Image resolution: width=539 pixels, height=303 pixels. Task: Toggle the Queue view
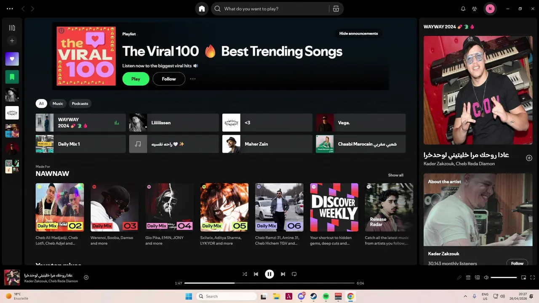click(468, 277)
